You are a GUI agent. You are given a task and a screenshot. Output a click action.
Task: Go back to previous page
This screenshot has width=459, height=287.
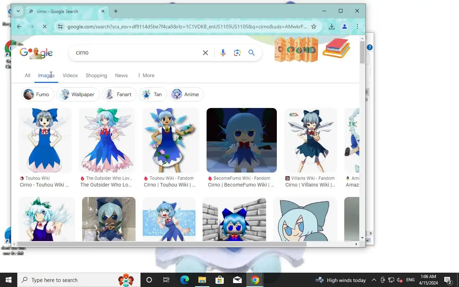(x=19, y=27)
